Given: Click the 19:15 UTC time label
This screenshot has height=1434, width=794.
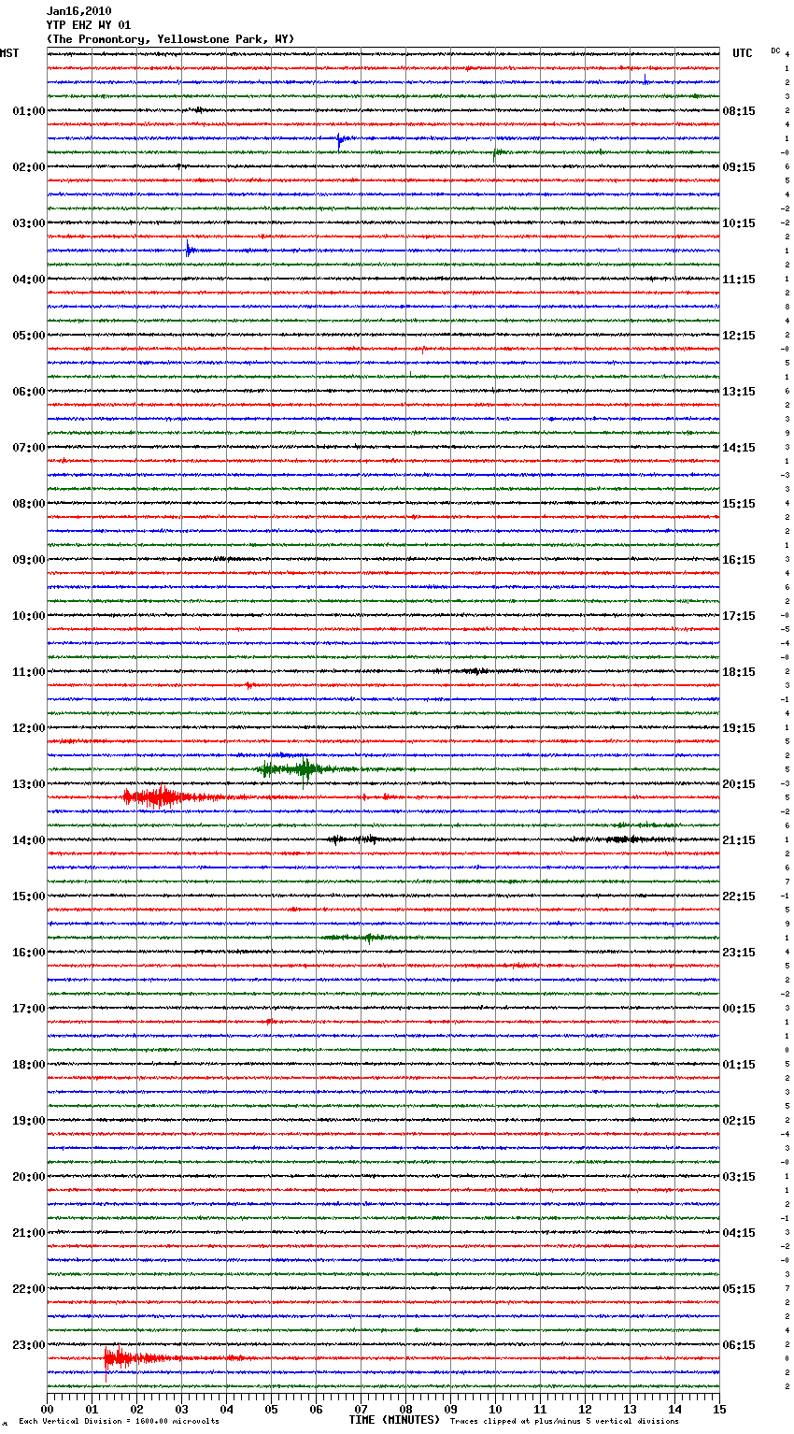Looking at the screenshot, I should (x=739, y=728).
